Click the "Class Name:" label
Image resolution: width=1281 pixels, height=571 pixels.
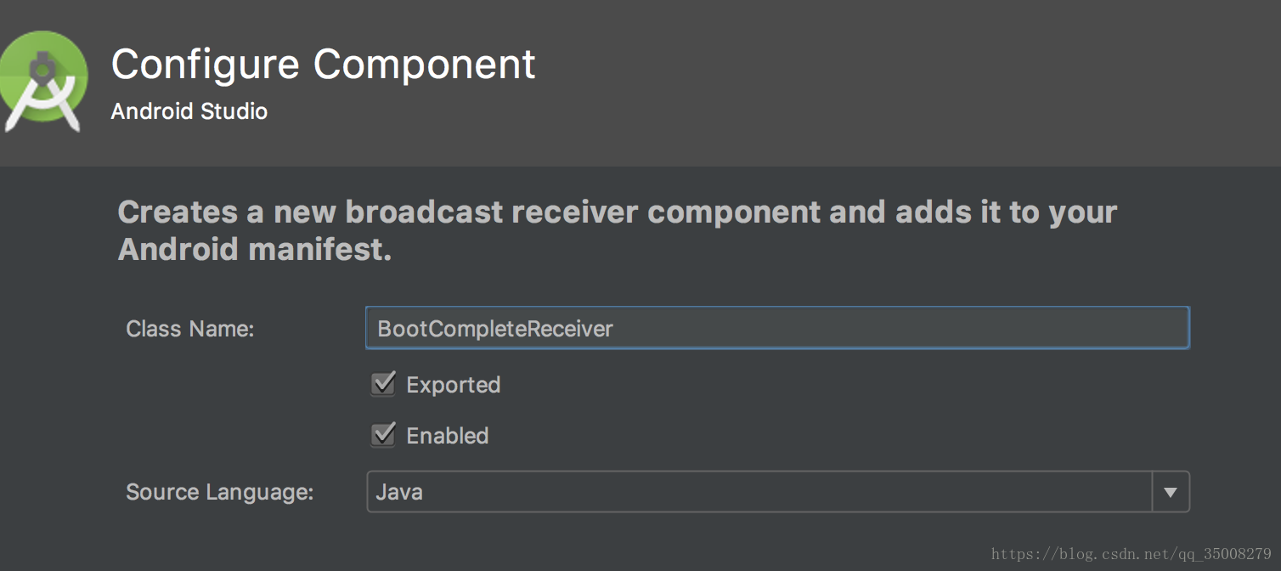tap(190, 329)
